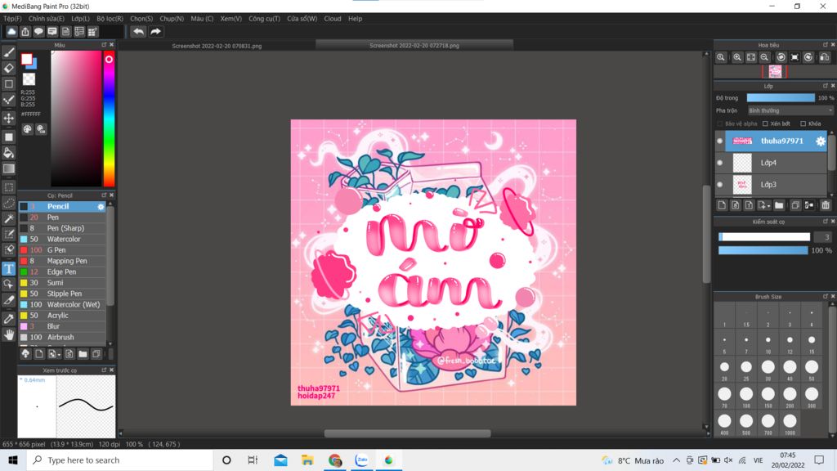This screenshot has height=471, width=837.
Task: Select the Airbrush brush
Action: tap(62, 338)
